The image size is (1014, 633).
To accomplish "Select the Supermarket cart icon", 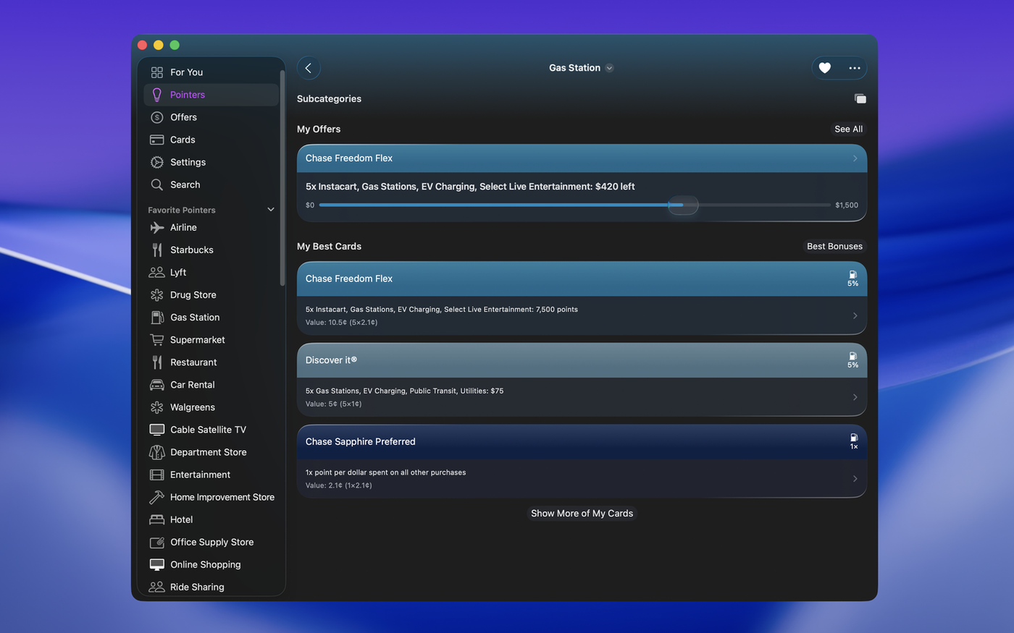I will (157, 339).
